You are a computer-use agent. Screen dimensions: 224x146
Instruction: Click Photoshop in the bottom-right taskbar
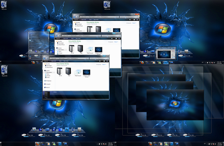tap(172, 144)
